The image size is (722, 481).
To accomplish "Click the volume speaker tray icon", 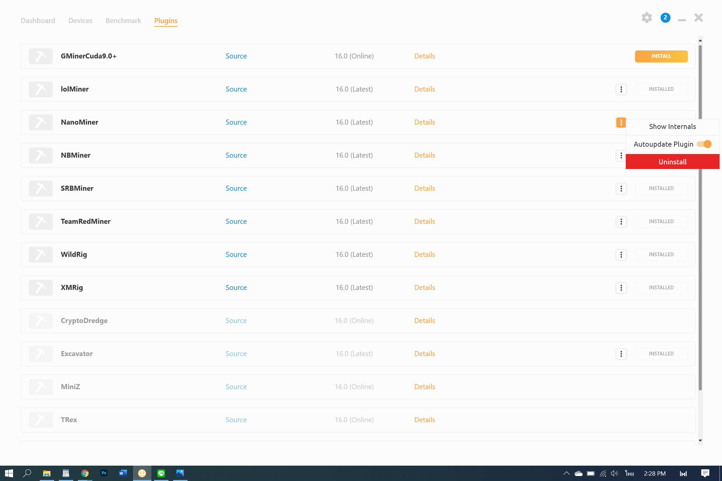I will click(x=614, y=473).
